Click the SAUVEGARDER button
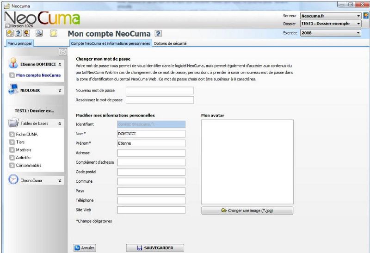The image size is (370, 253). click(155, 248)
